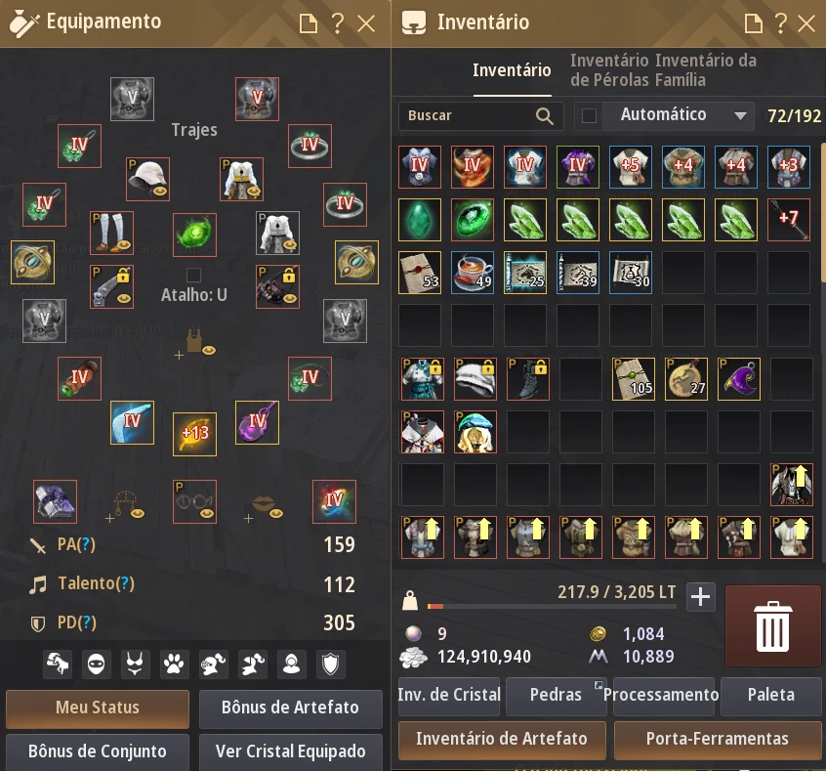Click the paw pet icon
826x772 pixels.
point(174,664)
